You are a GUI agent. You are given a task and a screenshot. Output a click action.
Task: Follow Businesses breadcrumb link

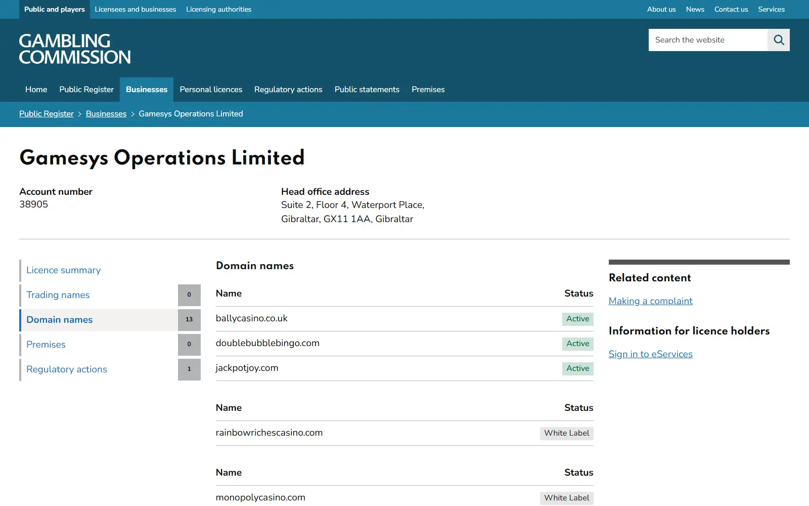(106, 114)
